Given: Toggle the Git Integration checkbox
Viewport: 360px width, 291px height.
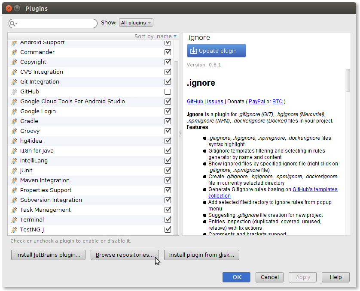Looking at the screenshot, I should click(x=168, y=82).
